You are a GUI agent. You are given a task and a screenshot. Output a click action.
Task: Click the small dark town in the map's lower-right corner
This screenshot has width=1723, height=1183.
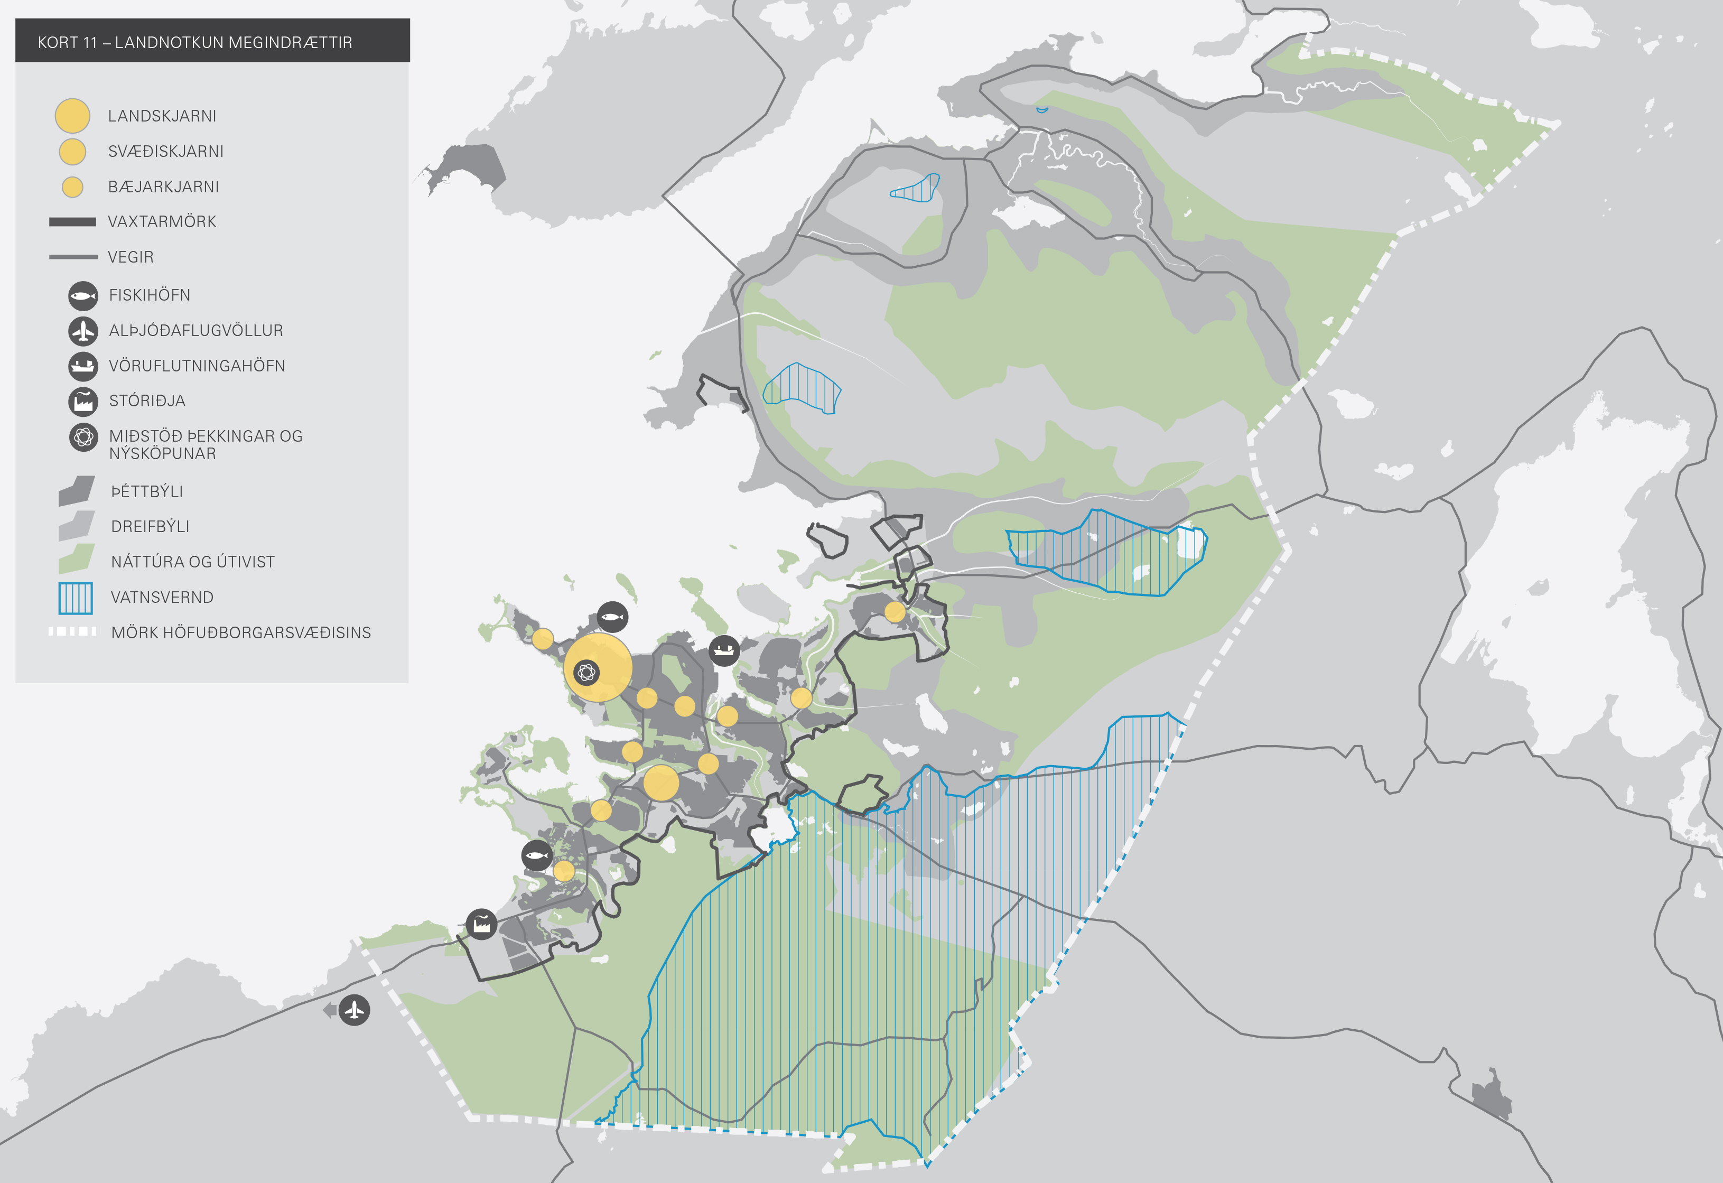(1491, 1095)
